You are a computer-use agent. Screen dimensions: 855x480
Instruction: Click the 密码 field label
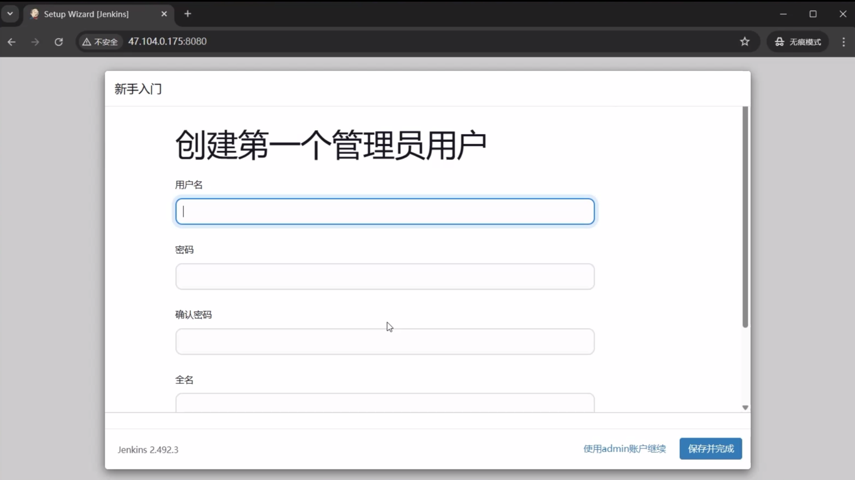[x=184, y=250]
